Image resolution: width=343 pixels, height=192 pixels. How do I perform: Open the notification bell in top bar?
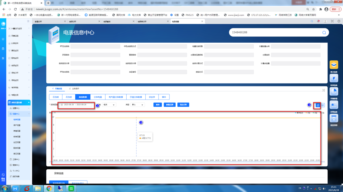click(x=318, y=21)
